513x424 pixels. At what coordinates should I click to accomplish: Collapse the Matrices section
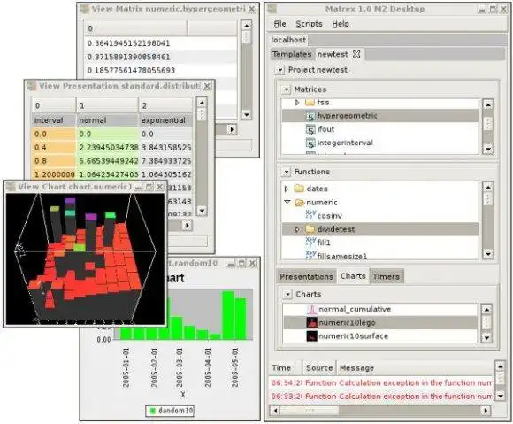tap(286, 89)
